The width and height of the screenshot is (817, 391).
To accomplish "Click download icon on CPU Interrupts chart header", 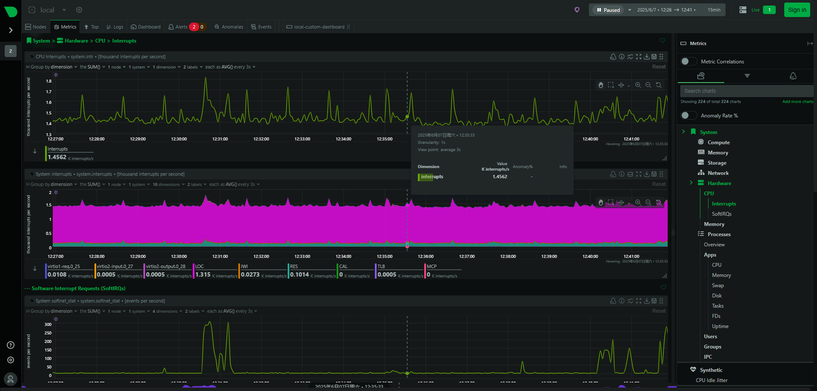I will [646, 57].
